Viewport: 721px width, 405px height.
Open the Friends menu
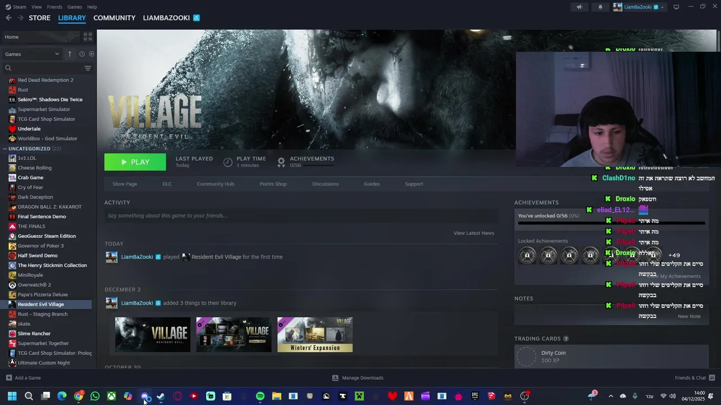point(55,7)
